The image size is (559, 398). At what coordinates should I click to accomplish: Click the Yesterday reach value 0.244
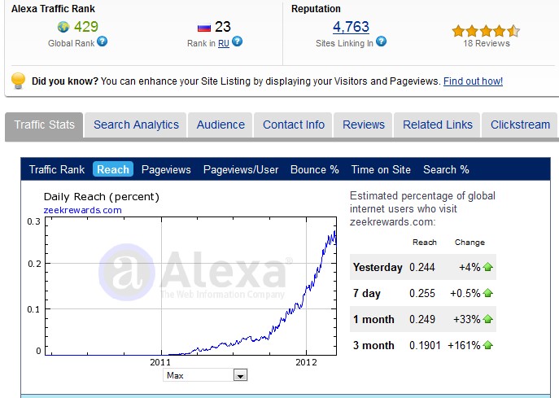click(x=422, y=267)
